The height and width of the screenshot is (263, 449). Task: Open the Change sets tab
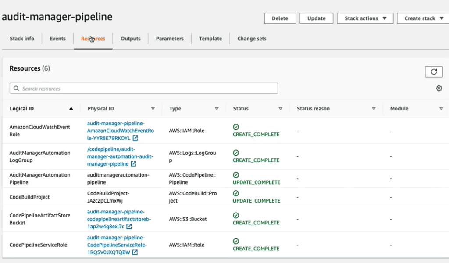252,39
